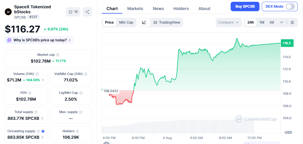This screenshot has height=144, width=303.
Task: Toggle DEX Mode switch
Action: click(x=290, y=6)
